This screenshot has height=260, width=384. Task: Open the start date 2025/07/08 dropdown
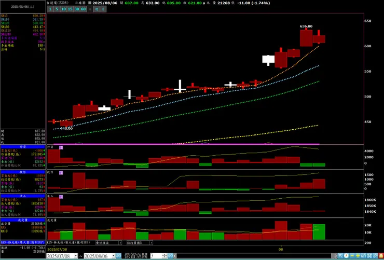(76, 256)
